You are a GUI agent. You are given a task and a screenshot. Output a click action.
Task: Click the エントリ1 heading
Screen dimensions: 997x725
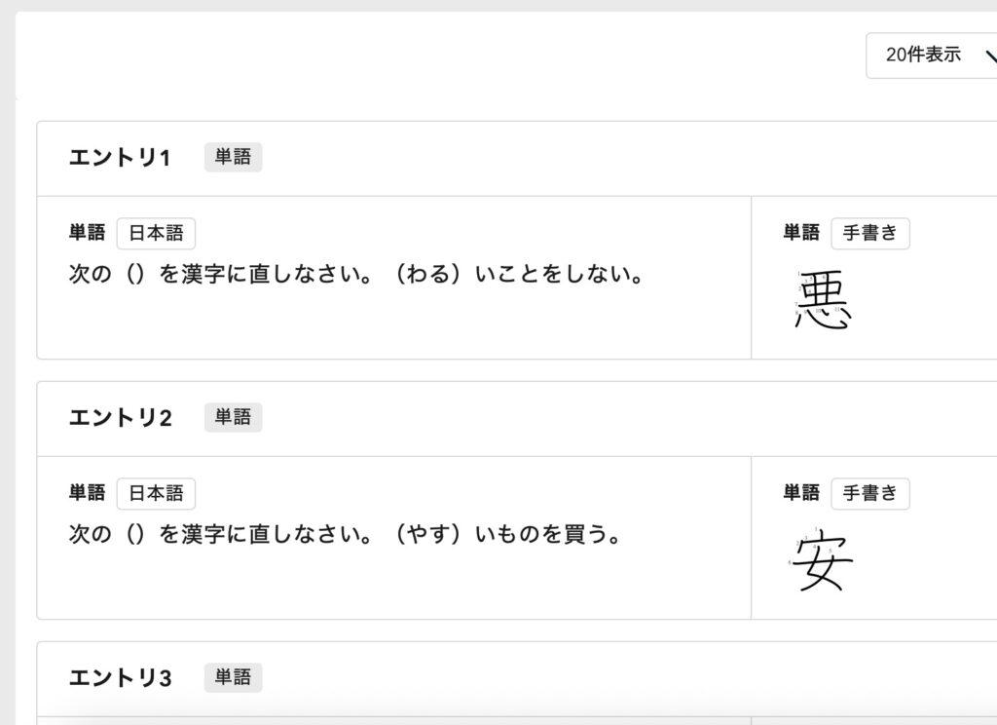120,158
